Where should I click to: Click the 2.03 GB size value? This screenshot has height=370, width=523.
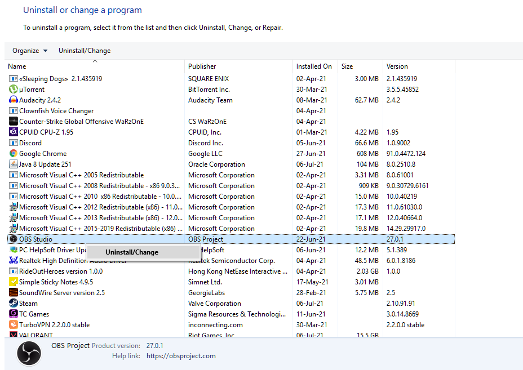tap(367, 271)
